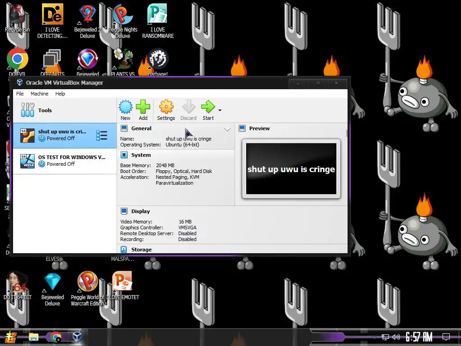Open the Help menu
This screenshot has width=461, height=346.
[x=60, y=94]
